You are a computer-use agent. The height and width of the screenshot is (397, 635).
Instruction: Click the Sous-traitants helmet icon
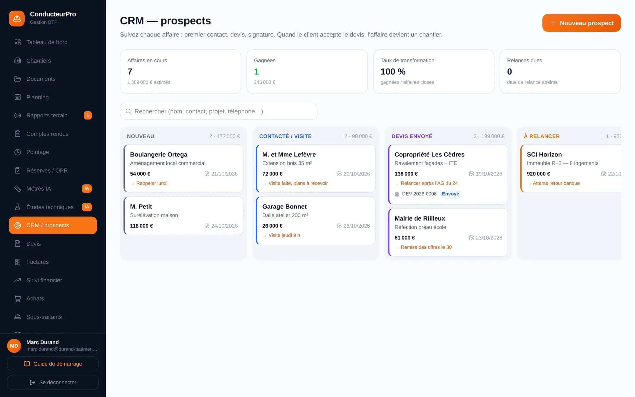[18, 317]
